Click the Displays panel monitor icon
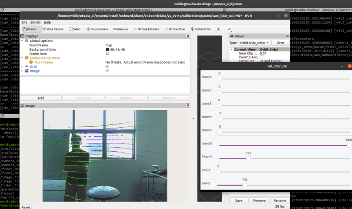Image resolution: width=352 pixels, height=209 pixels. click(22, 36)
